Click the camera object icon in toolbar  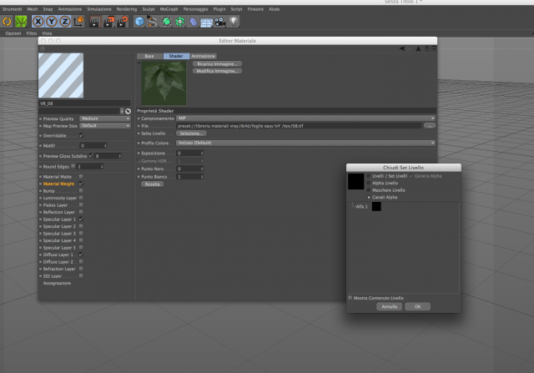pos(220,22)
